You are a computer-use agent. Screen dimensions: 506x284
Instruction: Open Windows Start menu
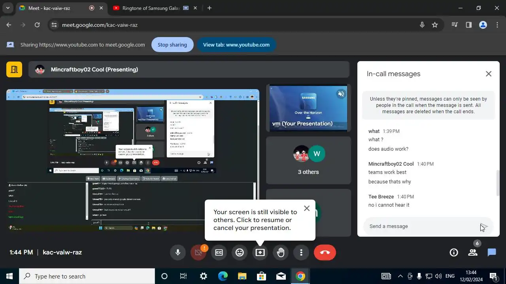[9, 276]
